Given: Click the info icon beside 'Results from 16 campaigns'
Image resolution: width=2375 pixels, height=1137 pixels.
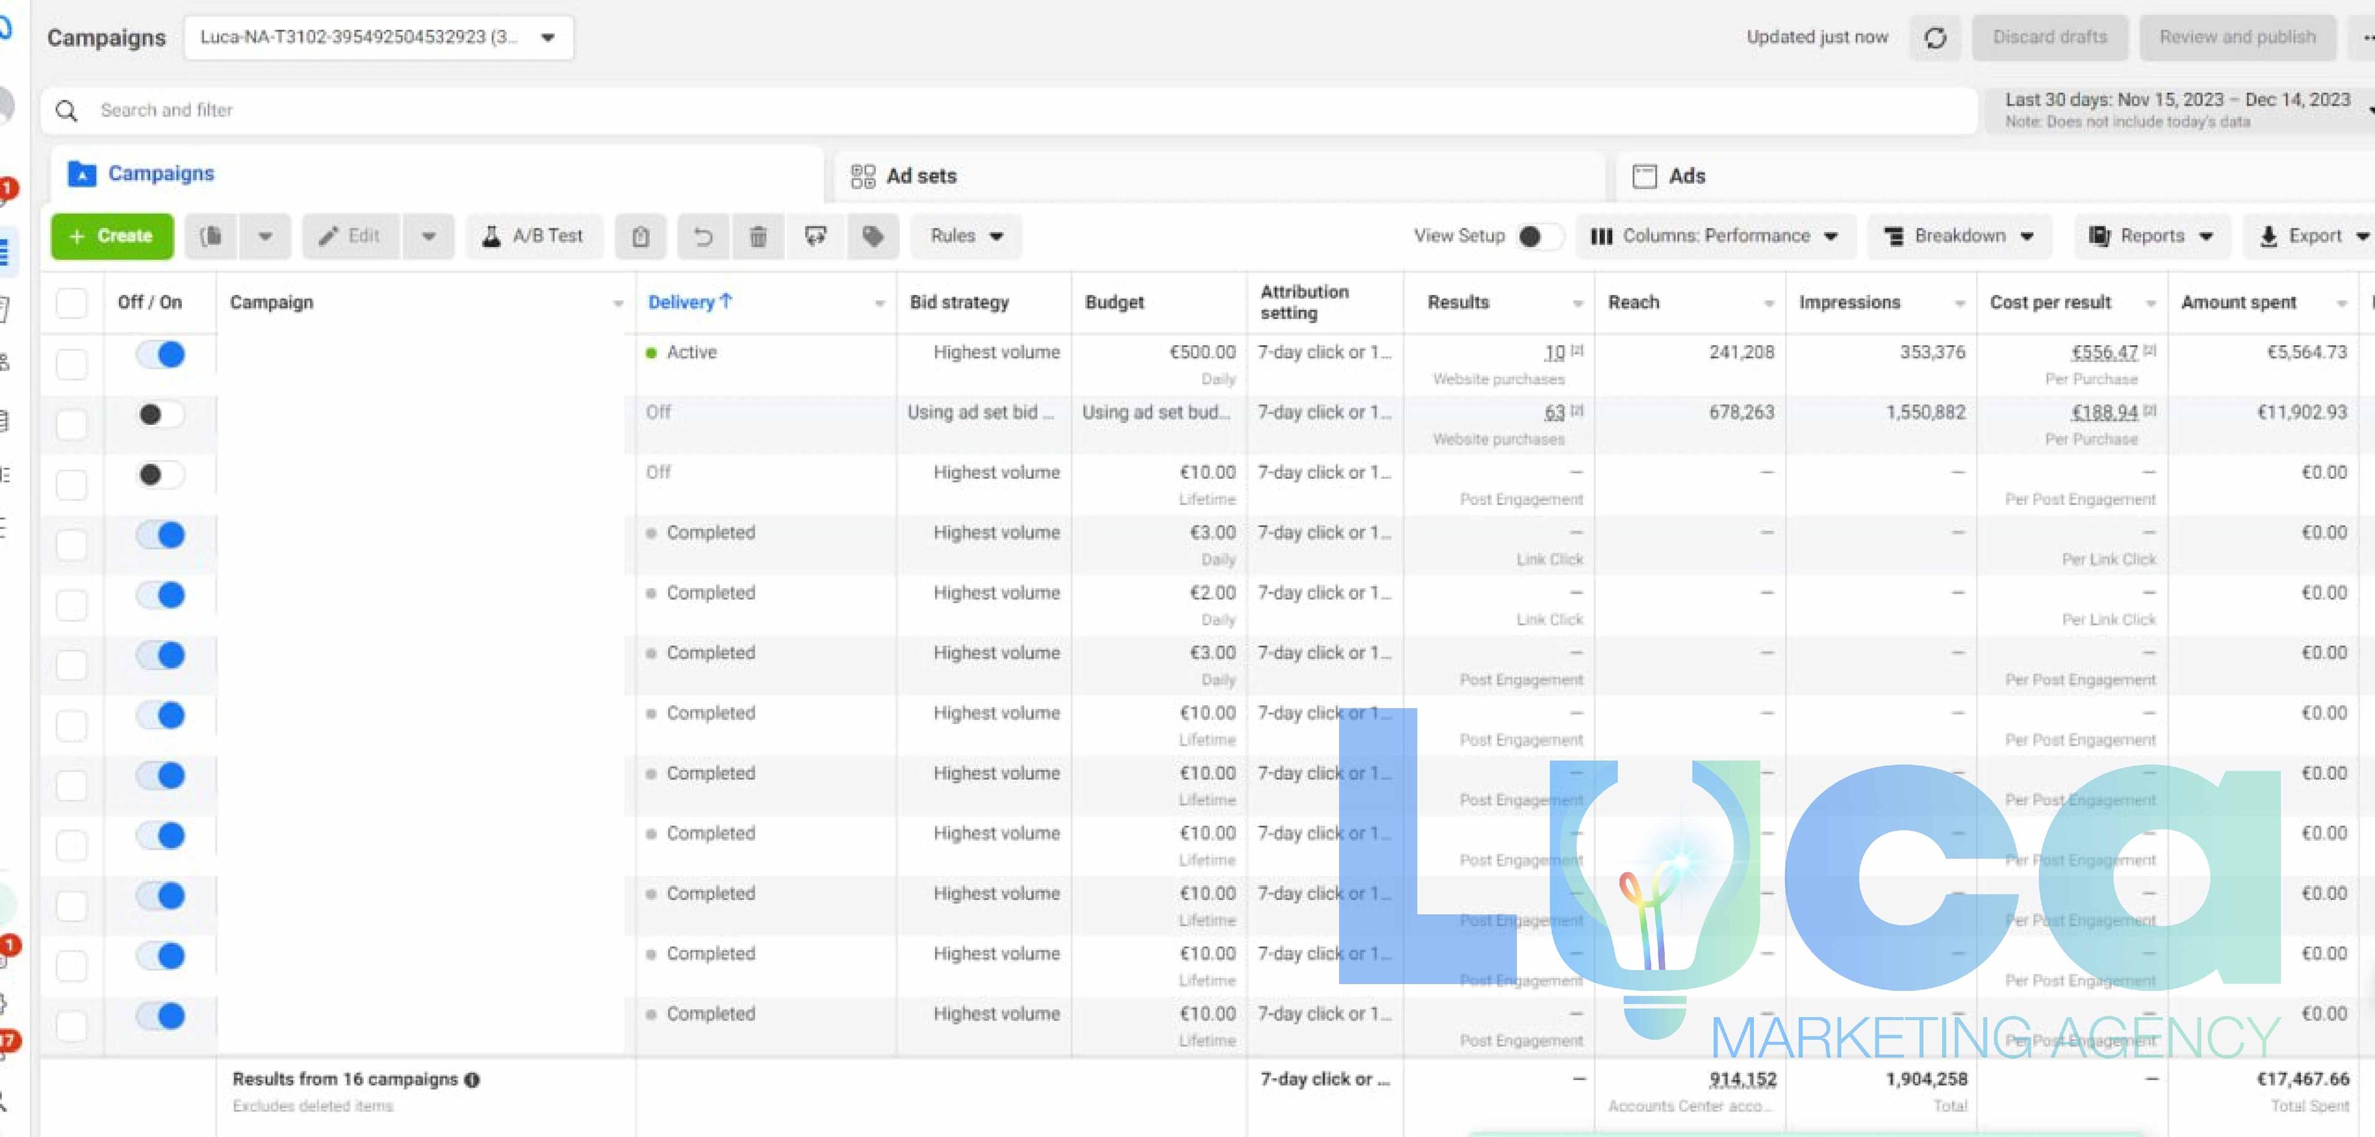Looking at the screenshot, I should 472,1079.
